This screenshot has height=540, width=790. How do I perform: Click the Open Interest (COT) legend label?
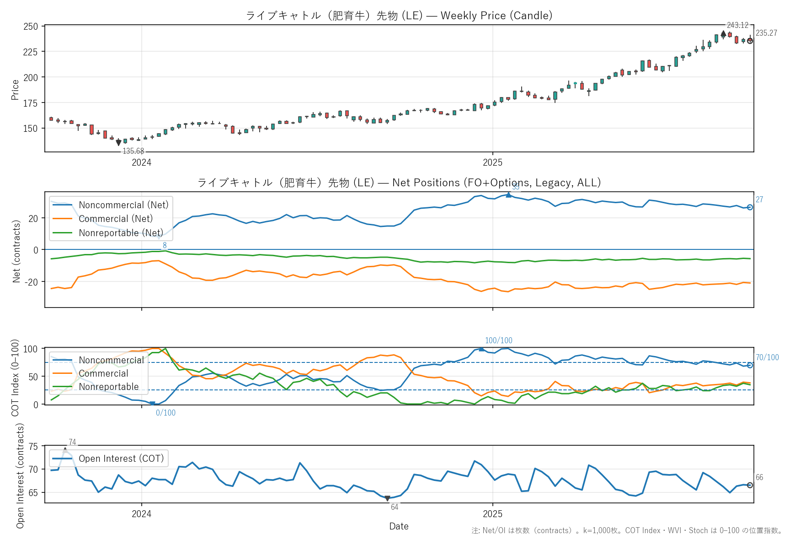[x=121, y=459]
